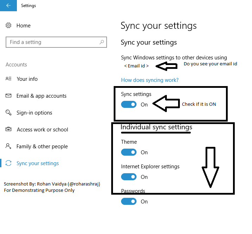Click the Your info person icon
The image size is (252, 234).
(8, 79)
